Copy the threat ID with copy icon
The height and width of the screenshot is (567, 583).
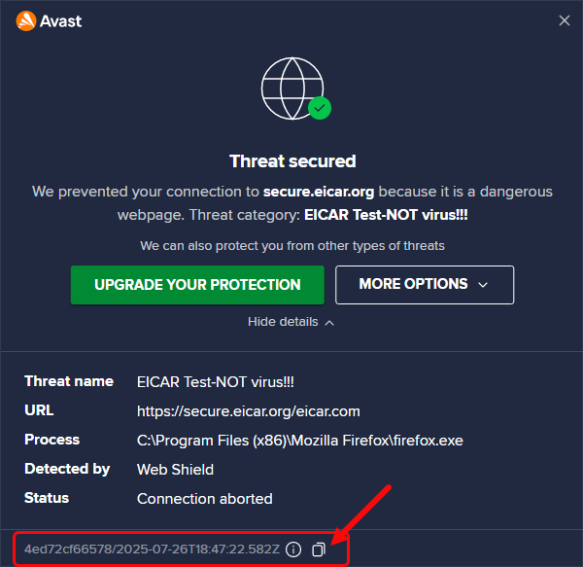click(x=319, y=549)
